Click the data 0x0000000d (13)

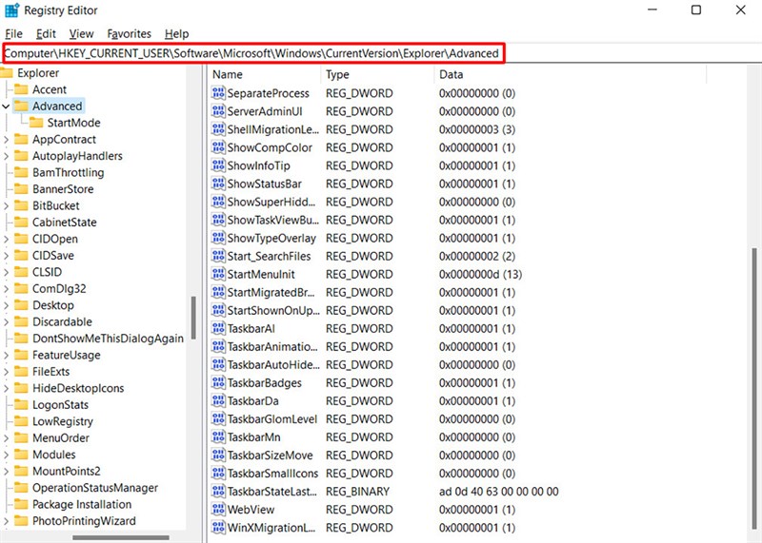click(x=480, y=274)
